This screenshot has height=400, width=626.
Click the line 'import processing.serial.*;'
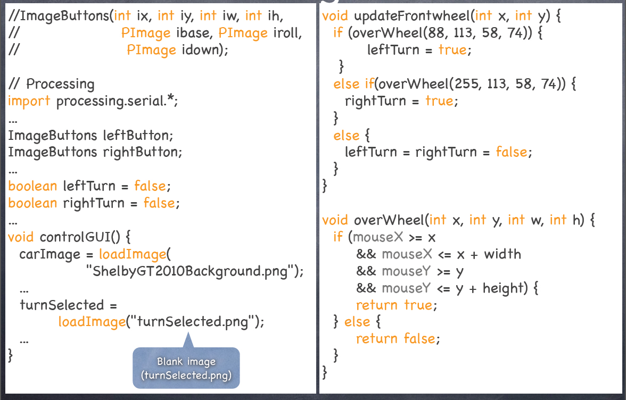[93, 101]
